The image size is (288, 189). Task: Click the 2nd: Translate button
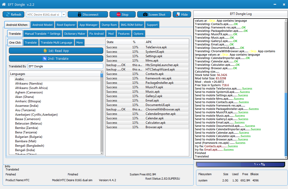[x=56, y=58]
